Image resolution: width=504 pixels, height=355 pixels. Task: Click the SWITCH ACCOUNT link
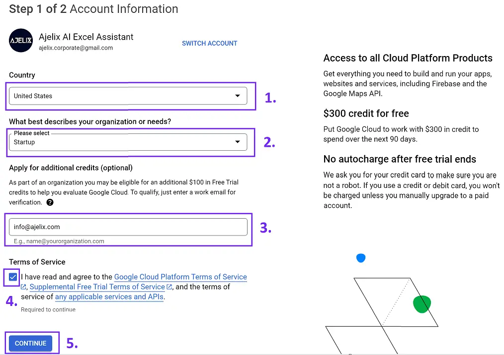[x=210, y=43]
